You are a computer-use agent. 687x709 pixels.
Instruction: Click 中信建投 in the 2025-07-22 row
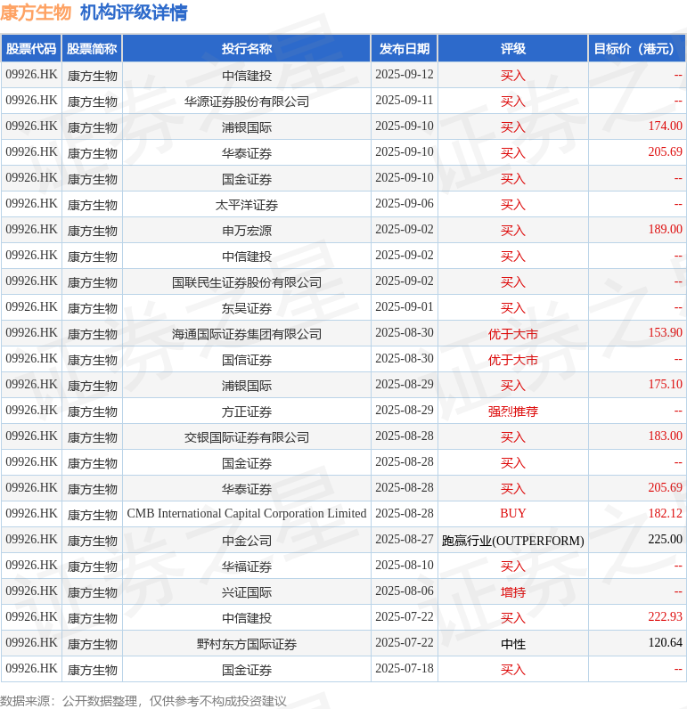point(247,617)
